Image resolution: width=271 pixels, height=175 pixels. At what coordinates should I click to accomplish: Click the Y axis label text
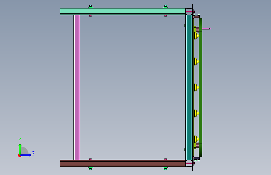pos(20,140)
